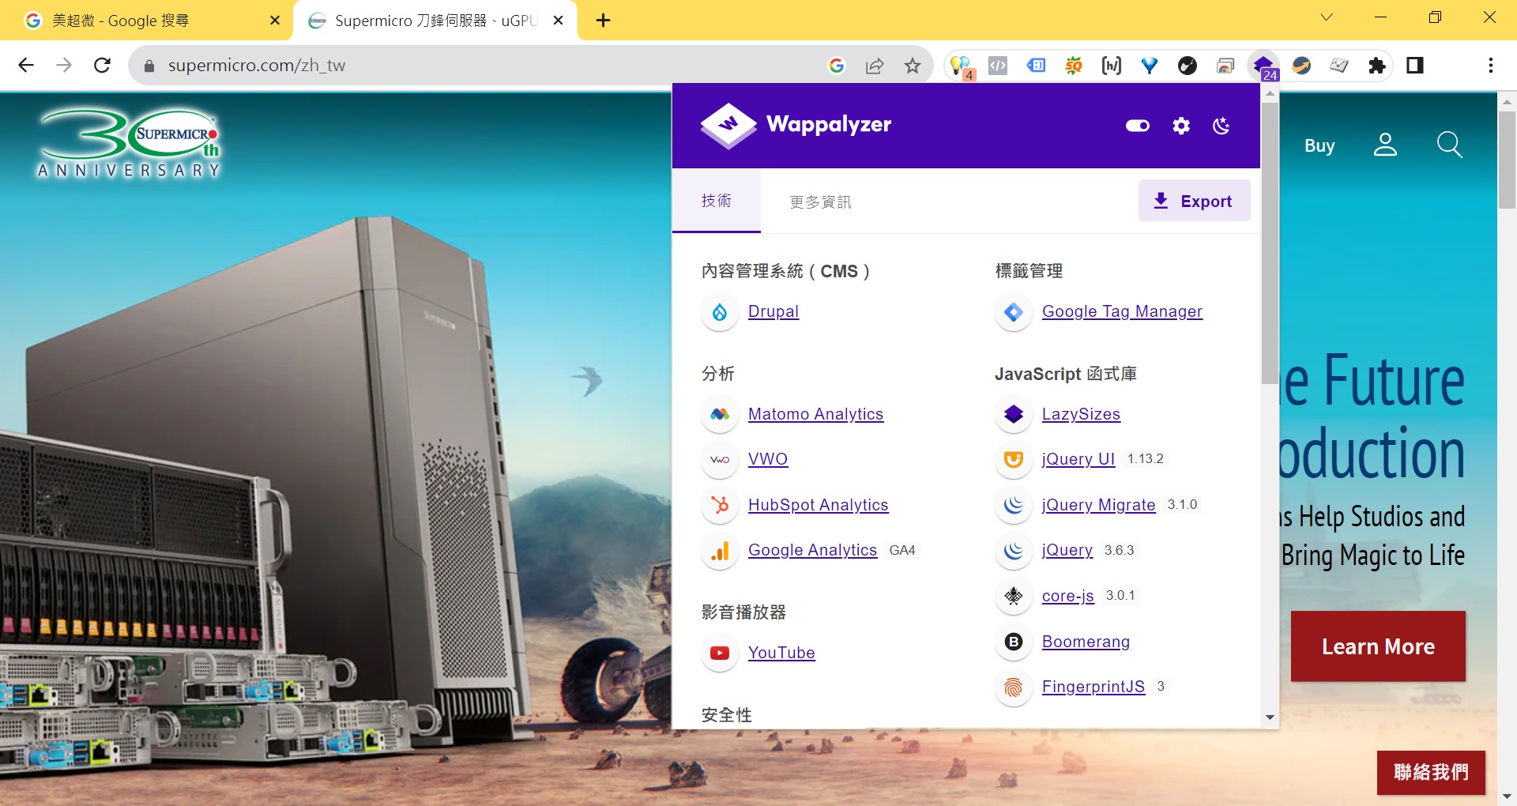Open jQuery Migrate link
The image size is (1517, 806).
click(x=1098, y=505)
